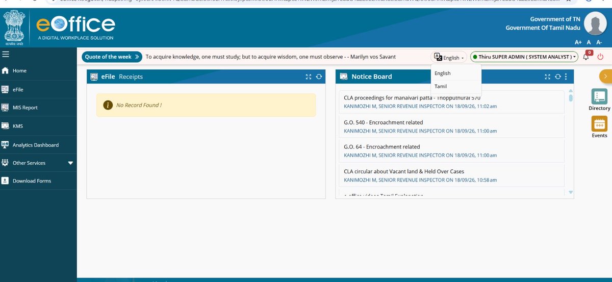
Task: Click the KMS sidebar icon
Action: pos(5,126)
